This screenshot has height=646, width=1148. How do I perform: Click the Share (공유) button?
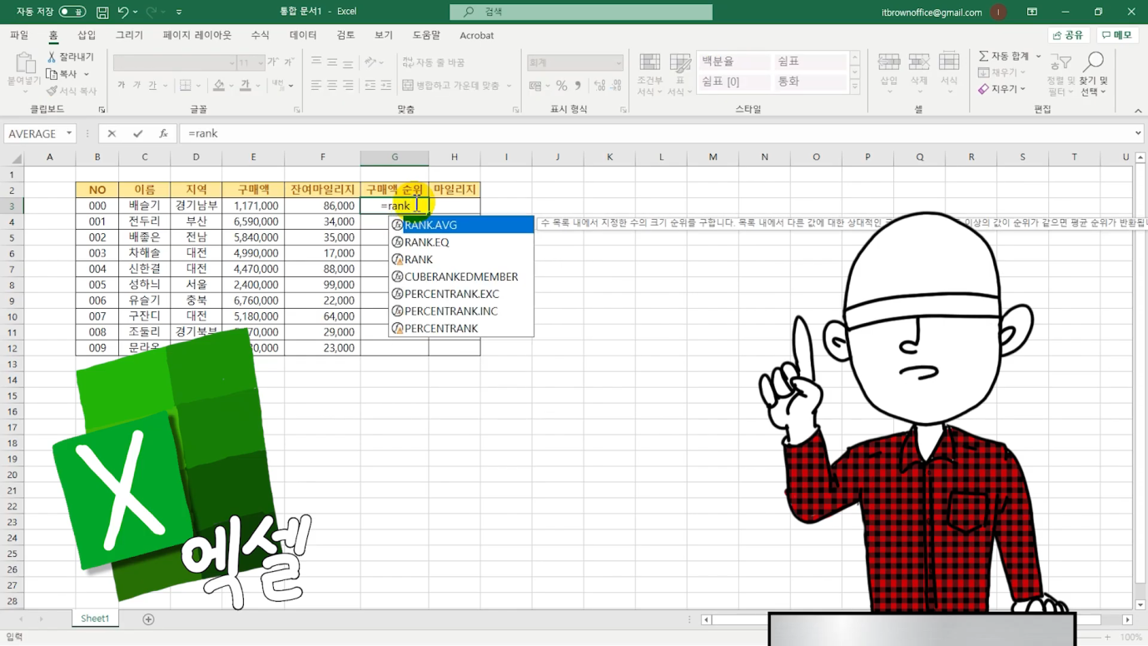point(1068,35)
